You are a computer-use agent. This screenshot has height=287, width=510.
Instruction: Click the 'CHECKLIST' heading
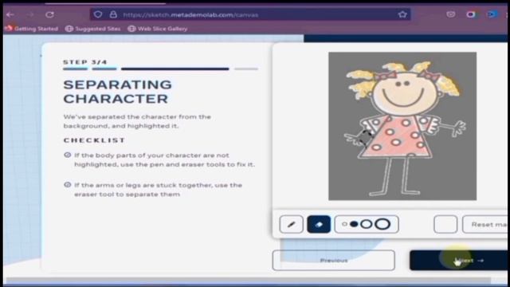[x=94, y=140]
